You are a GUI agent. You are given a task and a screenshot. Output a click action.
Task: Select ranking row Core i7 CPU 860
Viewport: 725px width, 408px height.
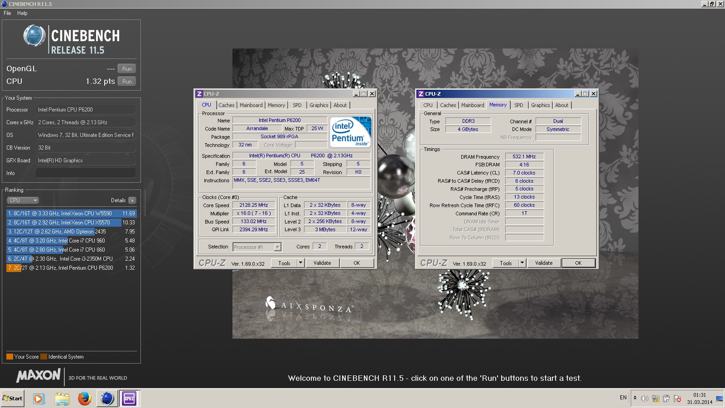71,250
